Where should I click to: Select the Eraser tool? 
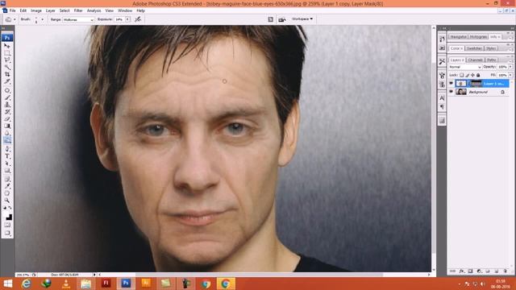pos(7,118)
